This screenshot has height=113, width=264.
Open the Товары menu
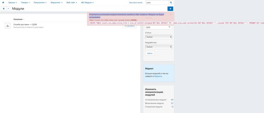[x=25, y=3]
